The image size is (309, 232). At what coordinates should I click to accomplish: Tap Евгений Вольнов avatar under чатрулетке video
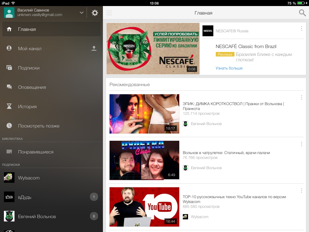(186, 168)
